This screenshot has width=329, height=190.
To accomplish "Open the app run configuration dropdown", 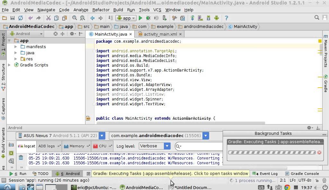I will pos(126,18).
